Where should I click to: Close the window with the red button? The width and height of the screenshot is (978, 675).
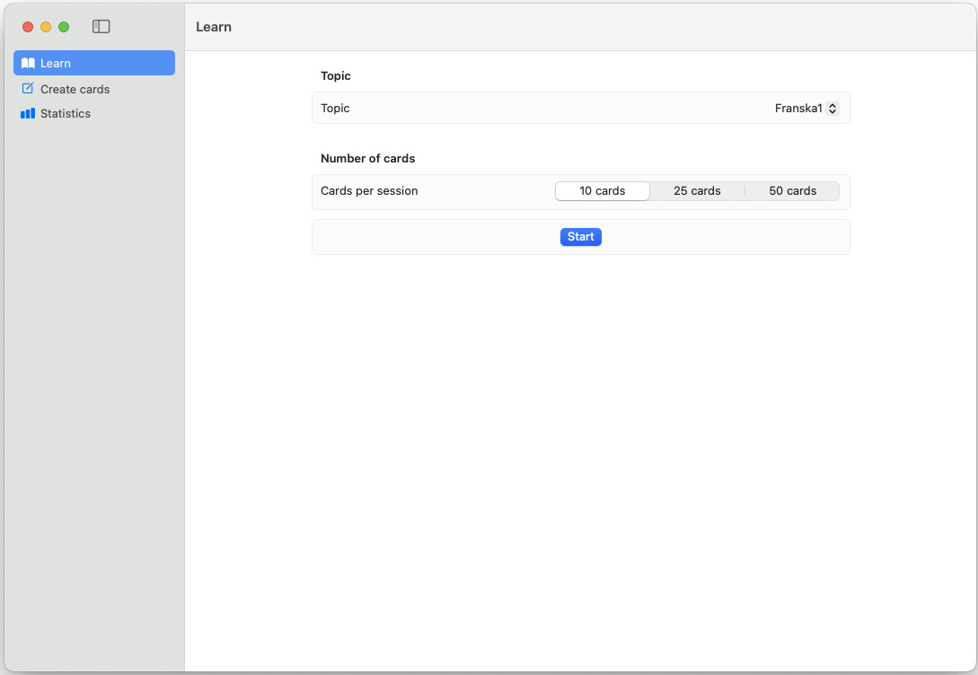click(28, 27)
